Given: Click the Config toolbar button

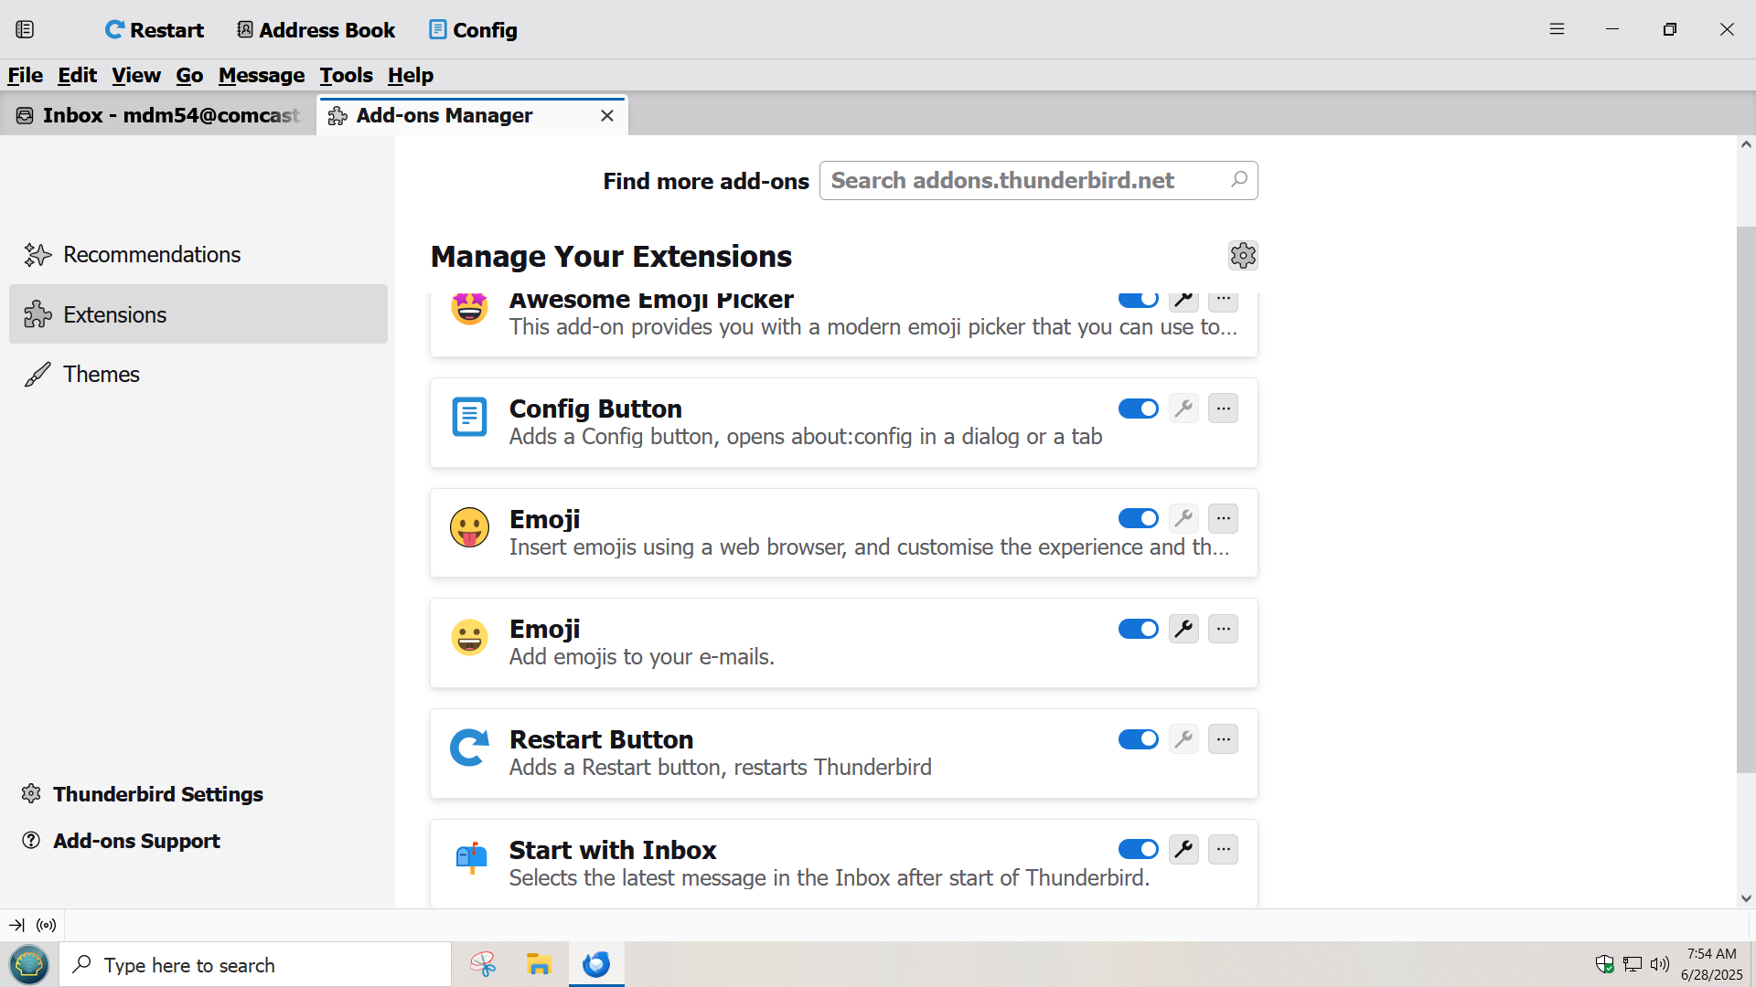Looking at the screenshot, I should pos(473,30).
